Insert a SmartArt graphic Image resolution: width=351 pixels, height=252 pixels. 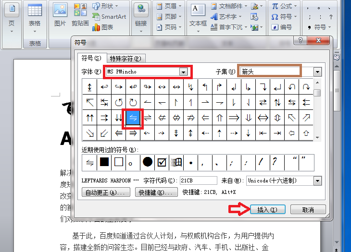pyautogui.click(x=109, y=16)
